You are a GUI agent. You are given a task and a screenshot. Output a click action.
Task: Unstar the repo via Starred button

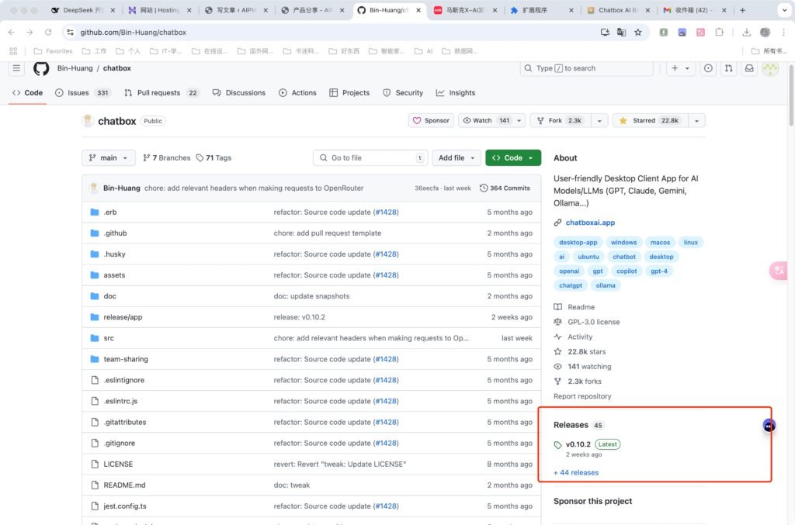(651, 120)
